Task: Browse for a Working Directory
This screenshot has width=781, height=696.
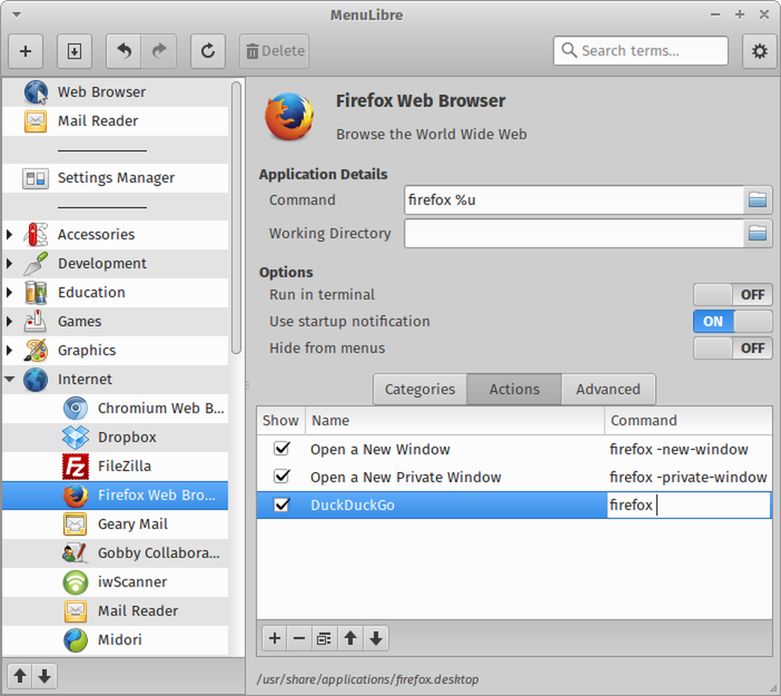Action: (758, 234)
